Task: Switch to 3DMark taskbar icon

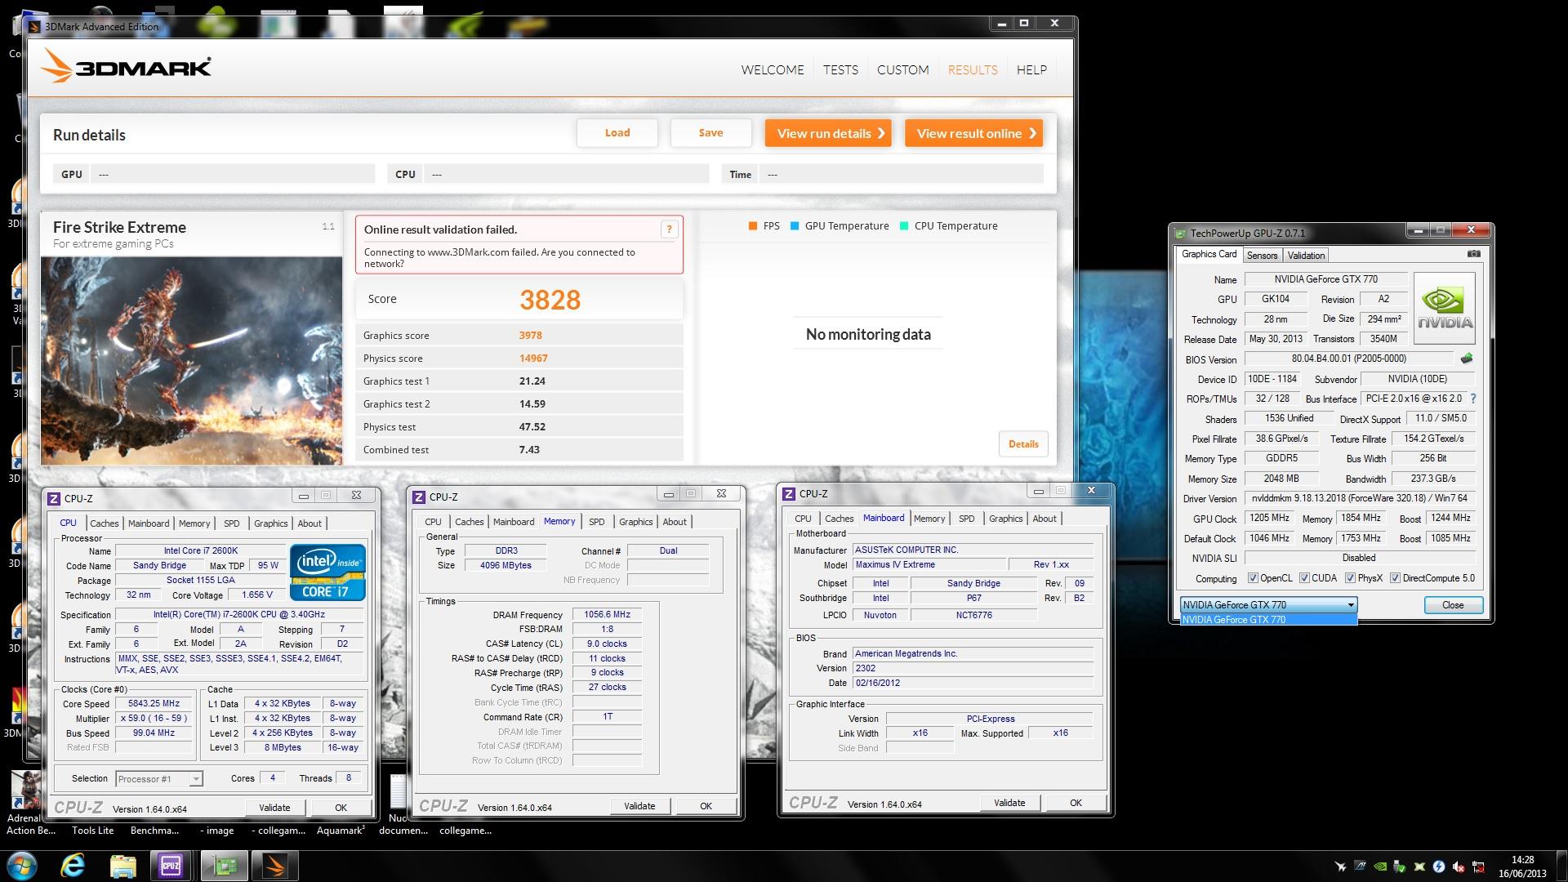Action: tap(275, 866)
